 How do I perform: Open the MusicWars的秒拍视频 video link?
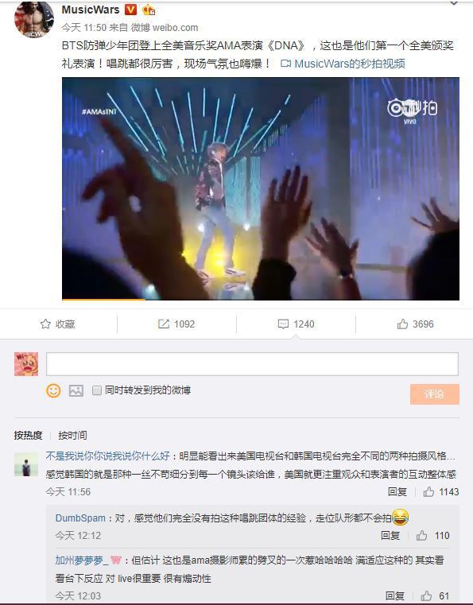[343, 64]
